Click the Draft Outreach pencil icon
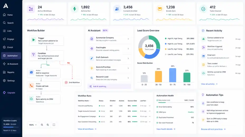The height and width of the screenshot is (137, 245). (x=92, y=58)
